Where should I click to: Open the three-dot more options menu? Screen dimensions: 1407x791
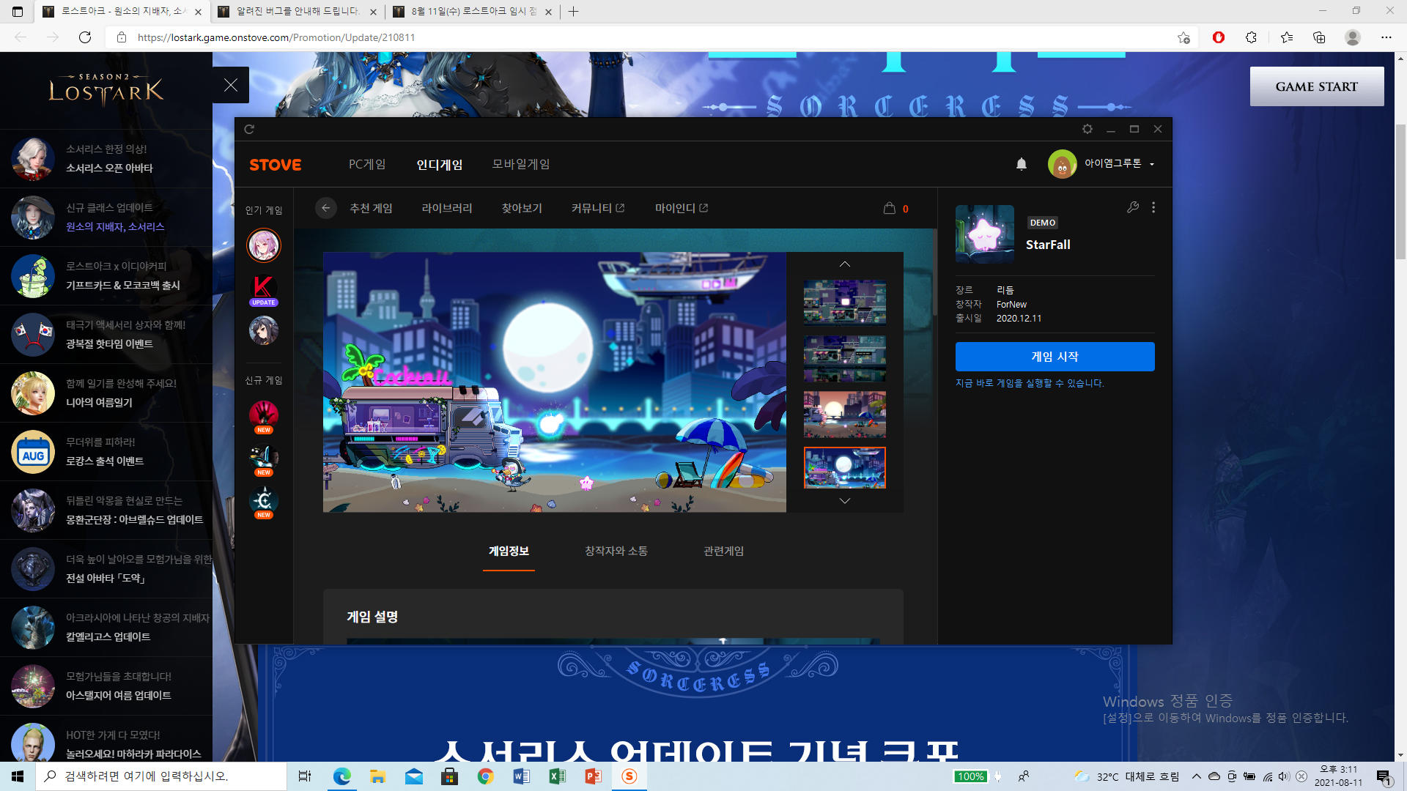click(1153, 207)
